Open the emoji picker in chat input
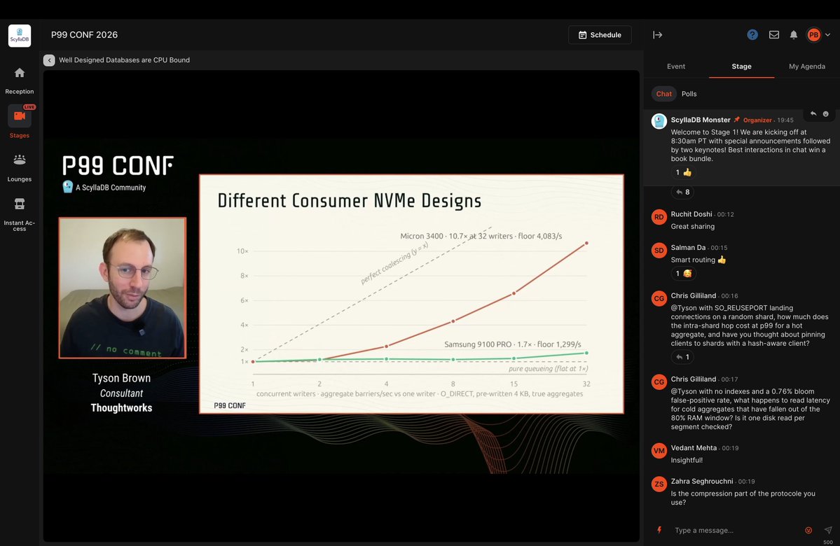This screenshot has height=546, width=840. pos(808,530)
